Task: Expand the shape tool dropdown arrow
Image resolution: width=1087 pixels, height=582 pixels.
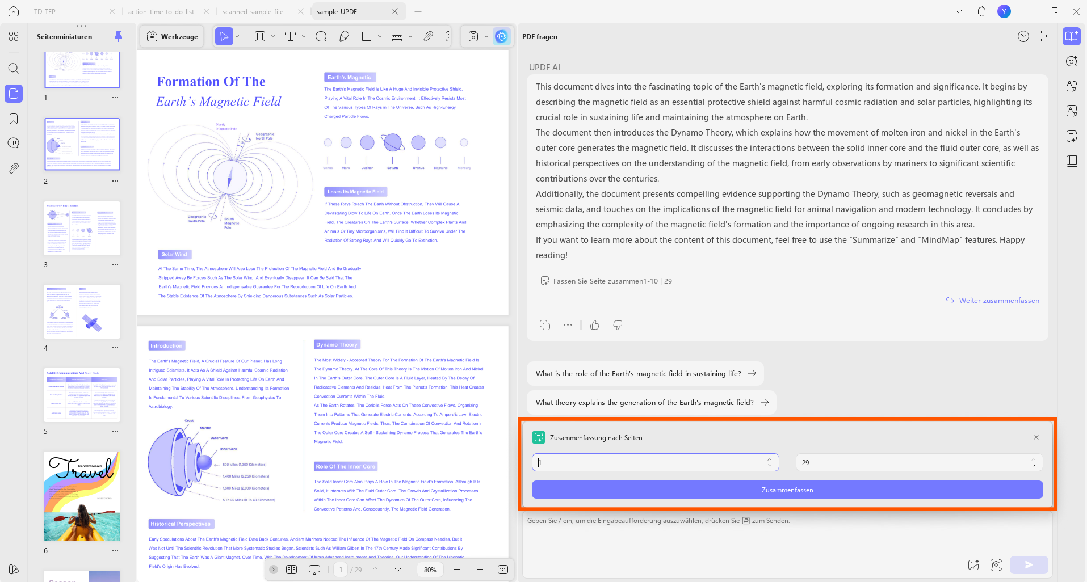Action: (x=380, y=37)
